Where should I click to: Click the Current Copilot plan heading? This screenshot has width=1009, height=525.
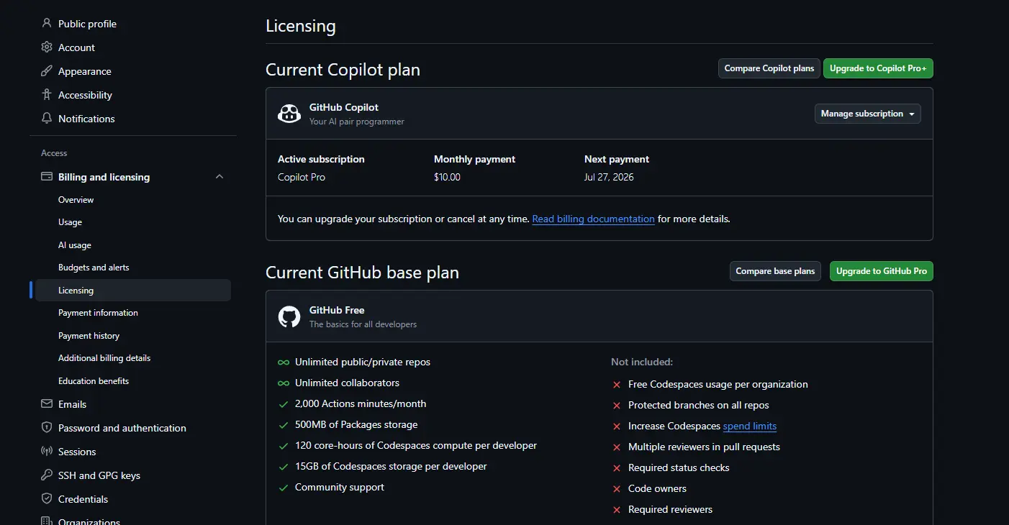[x=343, y=70]
